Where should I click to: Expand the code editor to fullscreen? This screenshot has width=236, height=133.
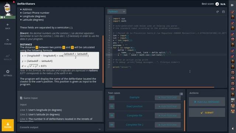(223, 11)
